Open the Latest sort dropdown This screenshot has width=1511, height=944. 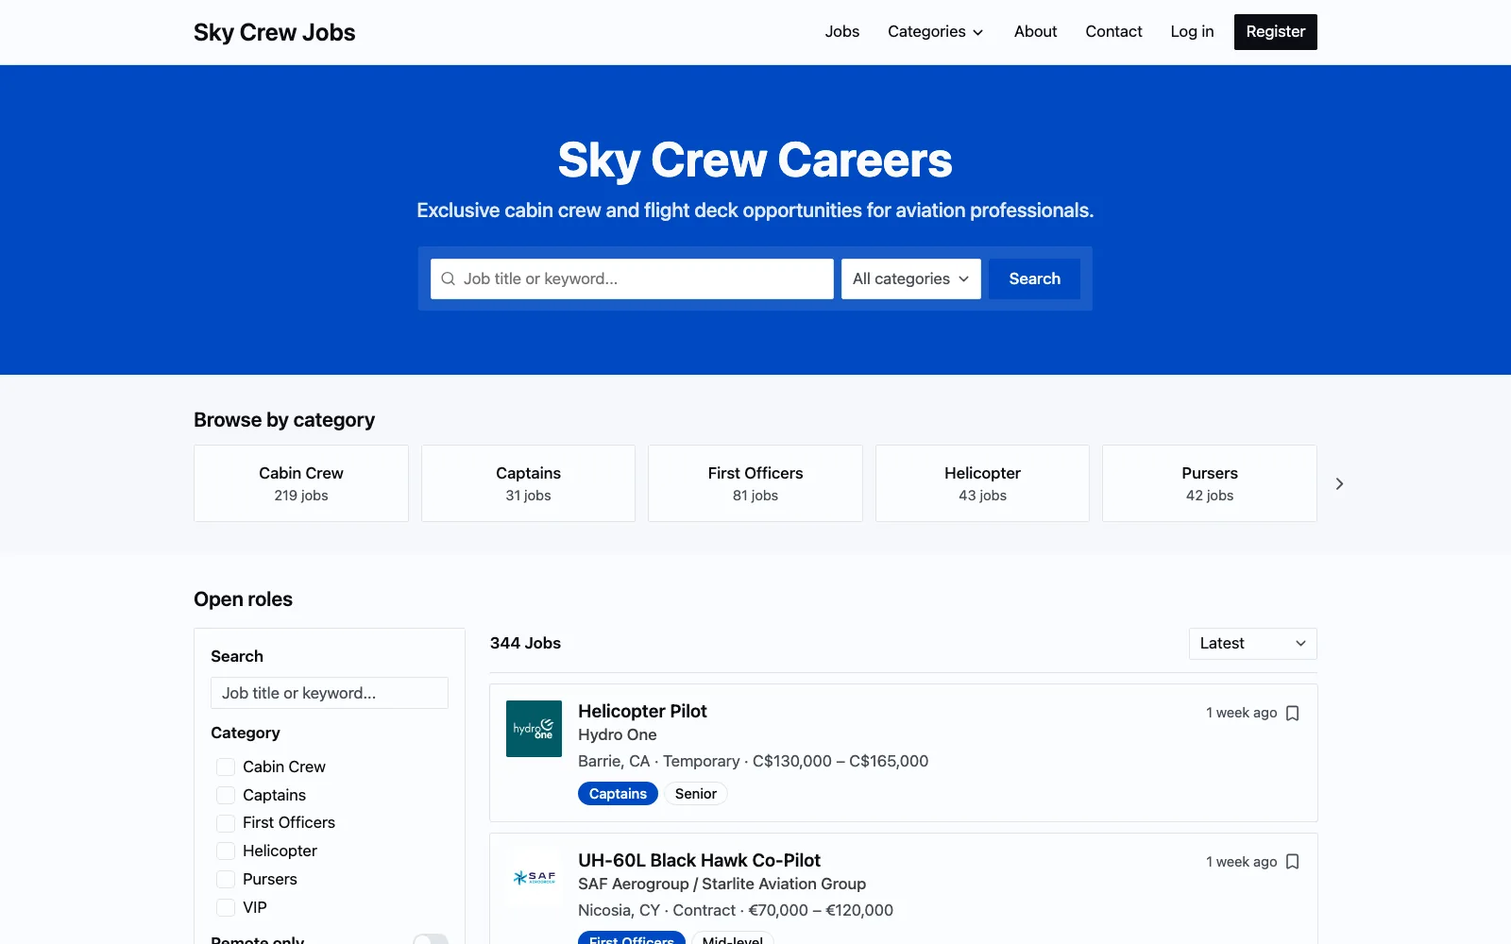pyautogui.click(x=1253, y=644)
